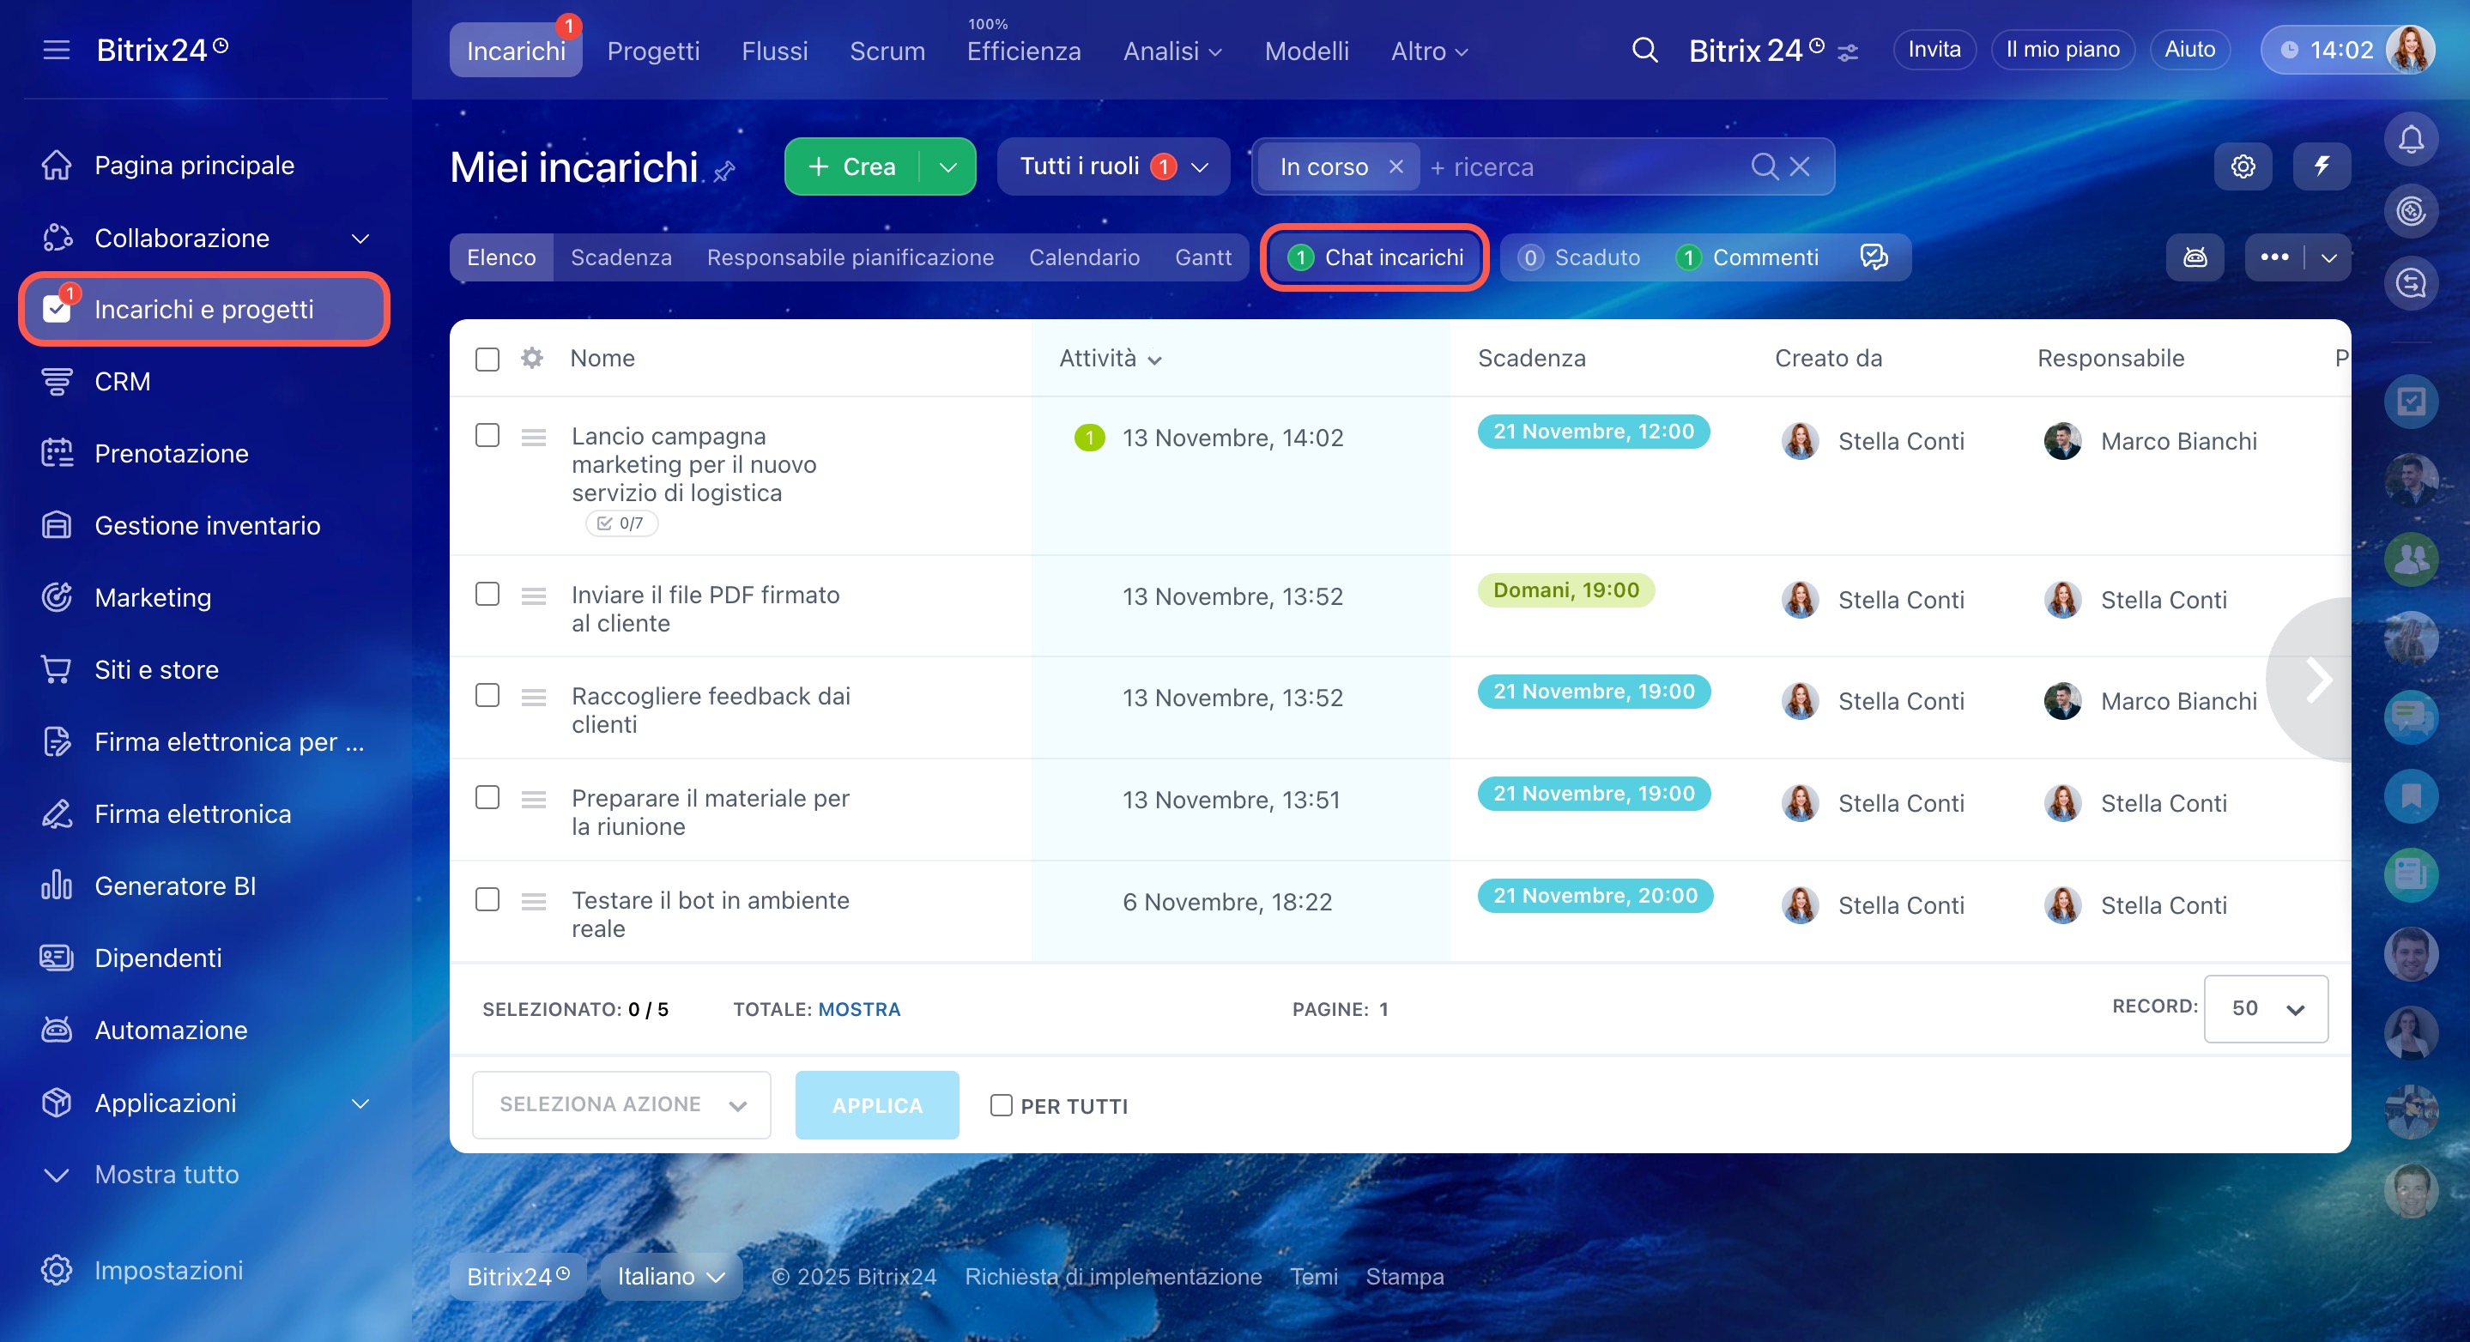Check the Lancio campagna marketing row checkbox

(487, 436)
